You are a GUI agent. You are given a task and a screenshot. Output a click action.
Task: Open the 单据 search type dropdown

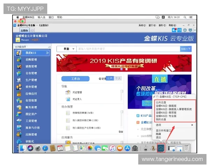click(x=66, y=49)
